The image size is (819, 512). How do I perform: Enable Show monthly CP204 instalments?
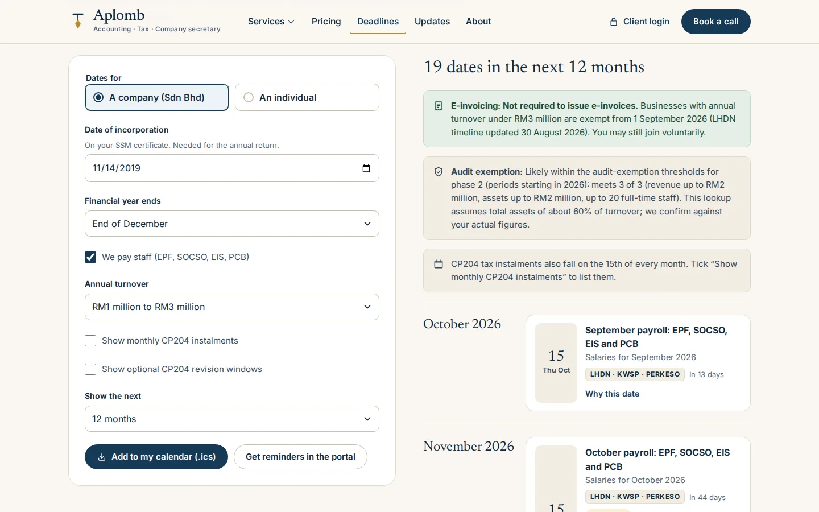click(90, 341)
